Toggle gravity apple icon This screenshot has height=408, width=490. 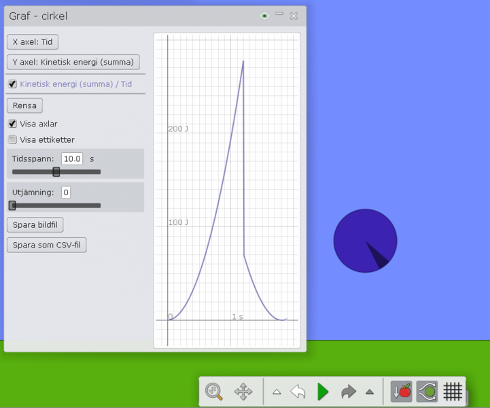click(401, 392)
